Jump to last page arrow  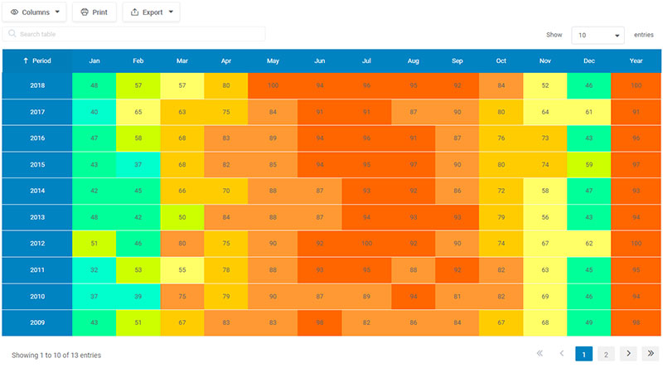click(651, 354)
